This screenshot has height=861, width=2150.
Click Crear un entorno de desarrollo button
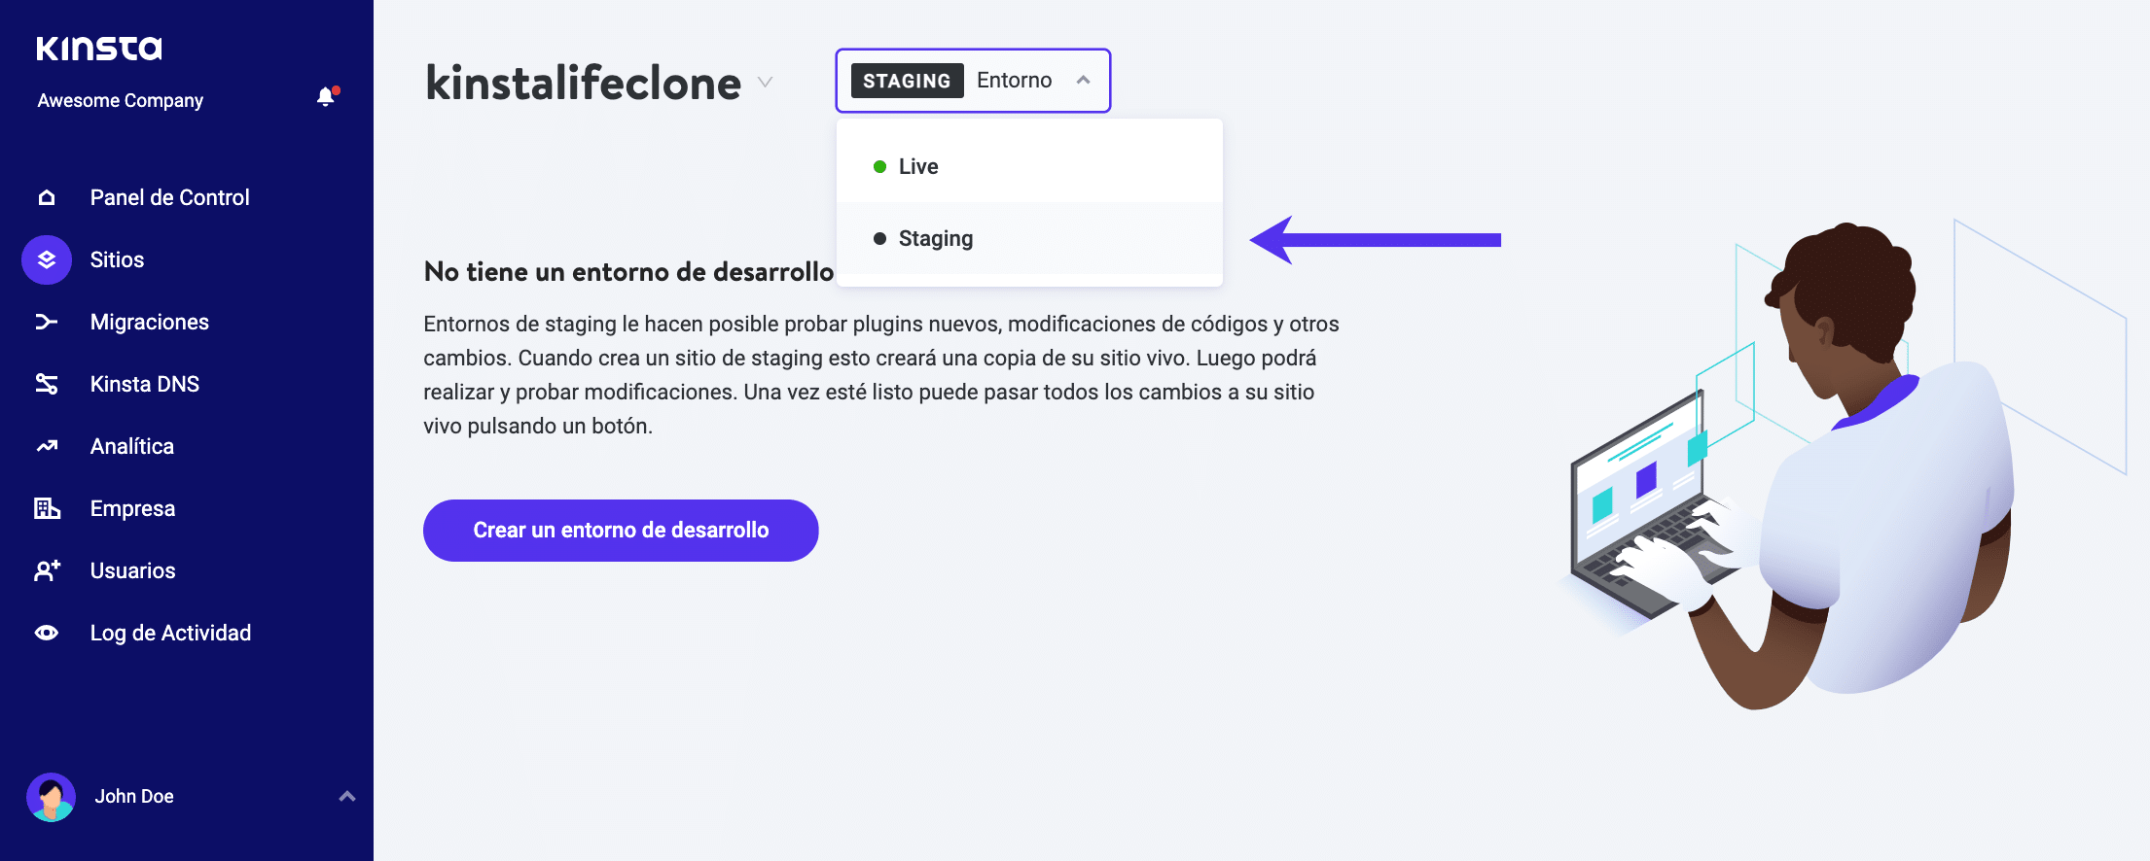[x=621, y=531]
